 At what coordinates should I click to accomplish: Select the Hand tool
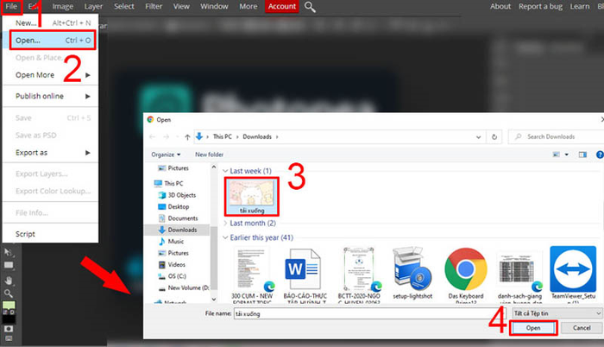click(x=9, y=281)
